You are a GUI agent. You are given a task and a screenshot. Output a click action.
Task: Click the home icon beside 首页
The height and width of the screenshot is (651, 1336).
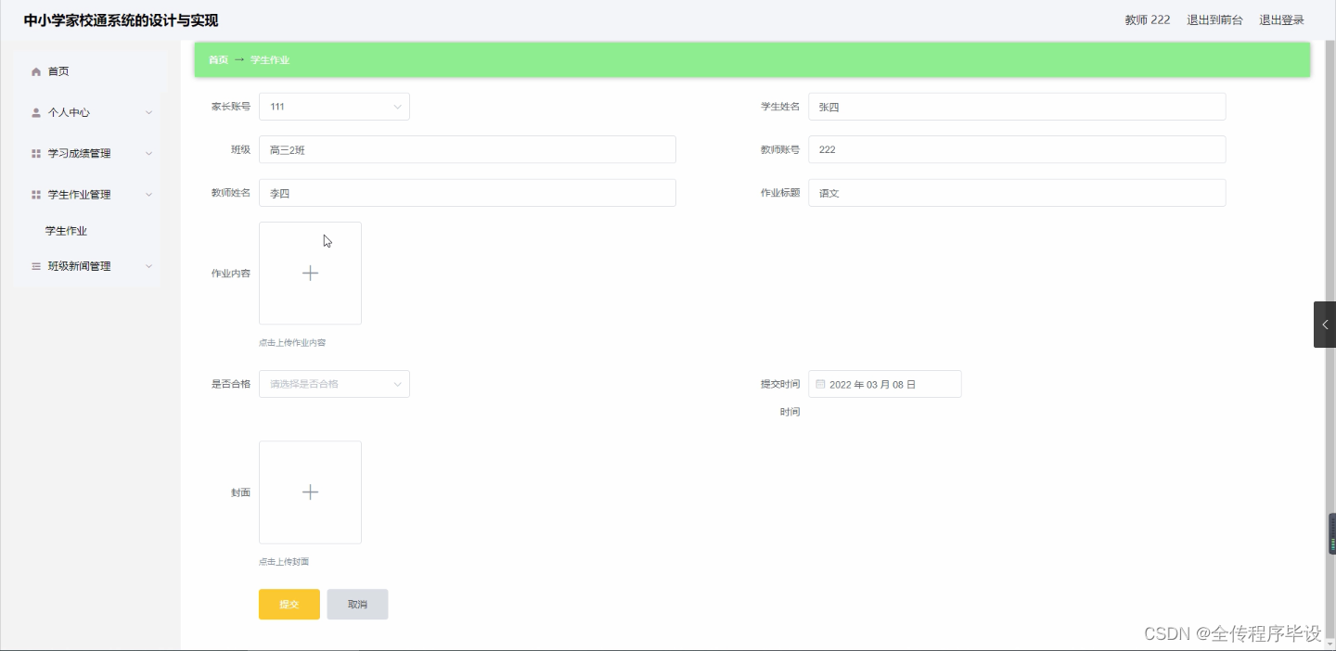click(35, 70)
